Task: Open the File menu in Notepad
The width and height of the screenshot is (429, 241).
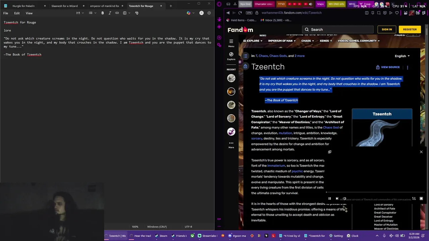Action: pos(6,13)
